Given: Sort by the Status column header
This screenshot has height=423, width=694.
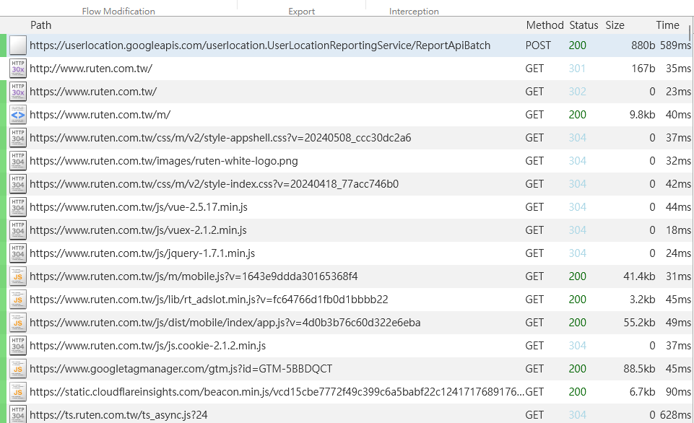Looking at the screenshot, I should 584,25.
